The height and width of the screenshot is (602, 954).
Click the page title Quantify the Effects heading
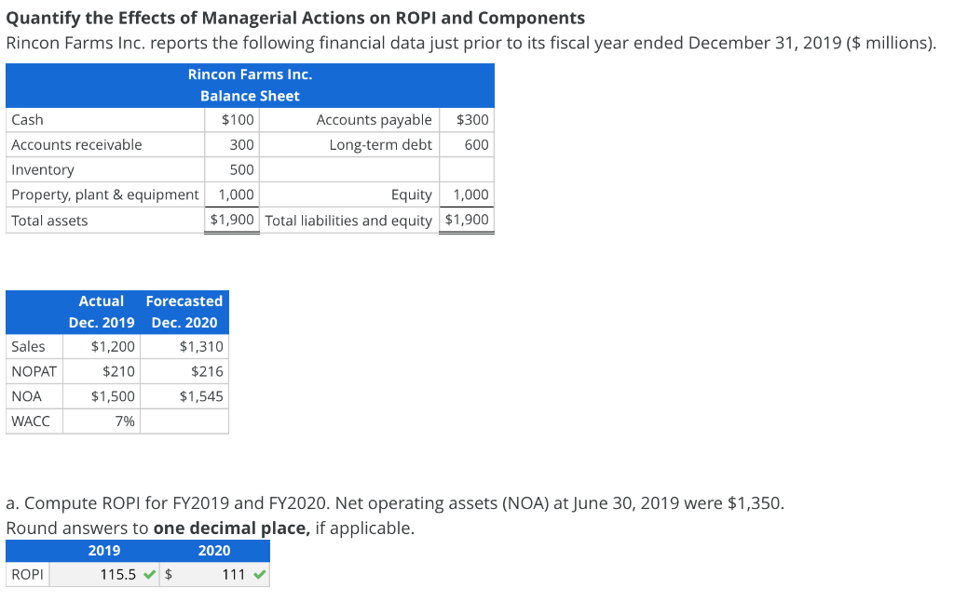295,19
